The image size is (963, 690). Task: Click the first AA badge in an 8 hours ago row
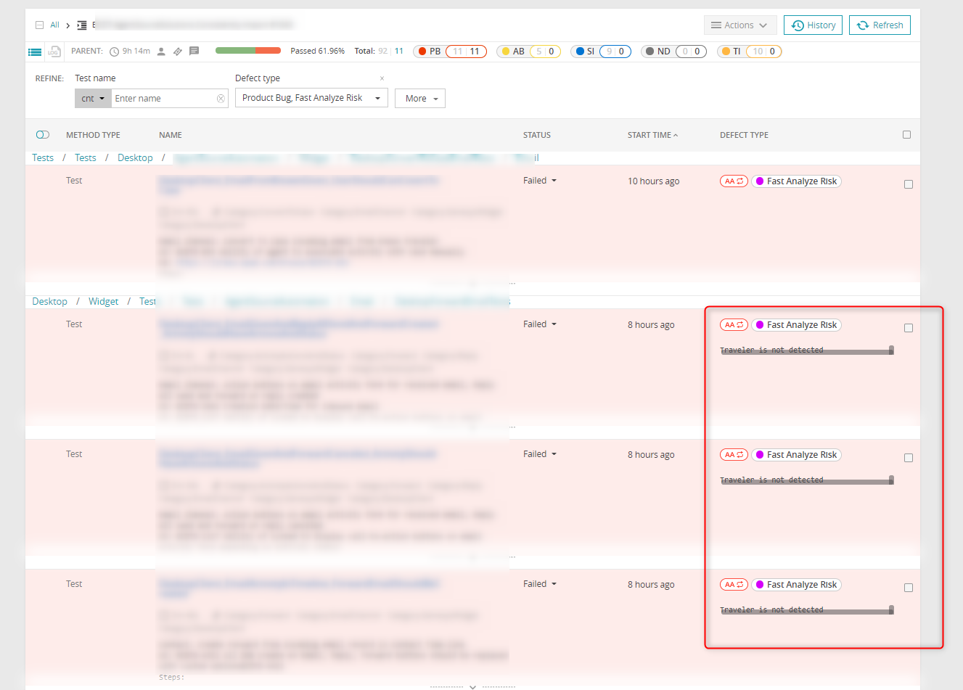[734, 325]
